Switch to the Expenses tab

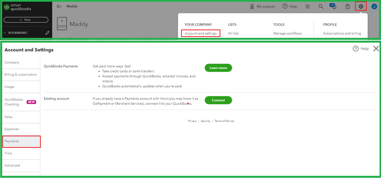[21, 129]
